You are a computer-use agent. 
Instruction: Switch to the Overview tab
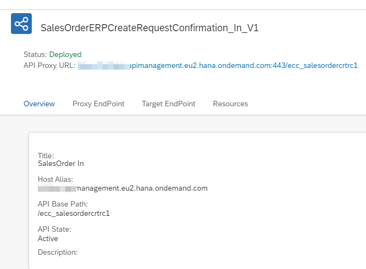pos(39,104)
